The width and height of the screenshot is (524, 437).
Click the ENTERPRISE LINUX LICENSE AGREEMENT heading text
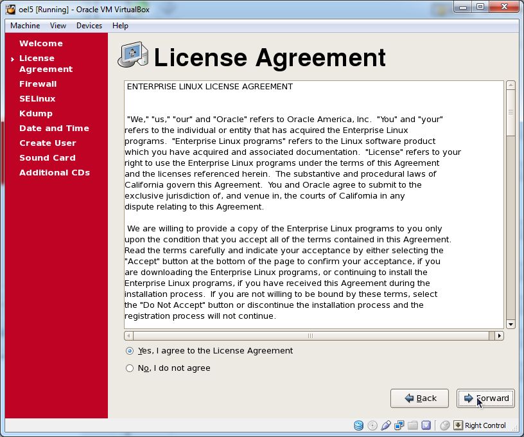point(210,87)
